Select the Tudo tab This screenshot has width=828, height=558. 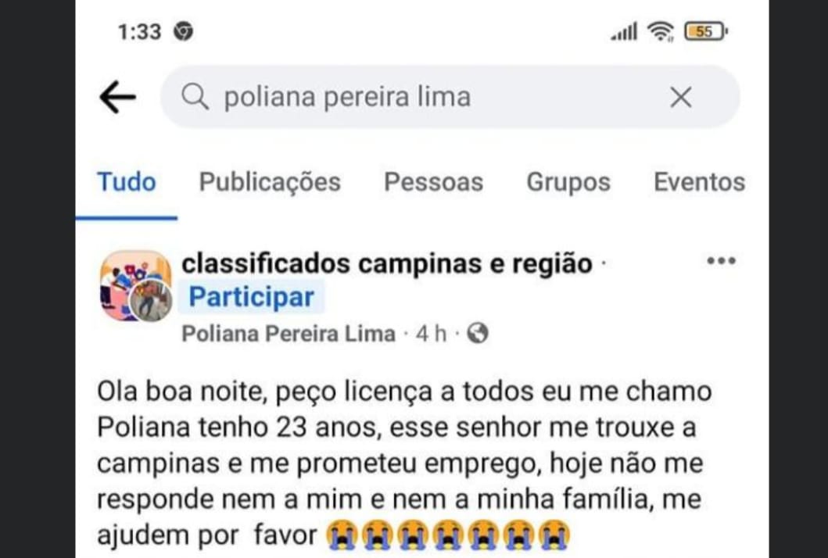point(126,182)
